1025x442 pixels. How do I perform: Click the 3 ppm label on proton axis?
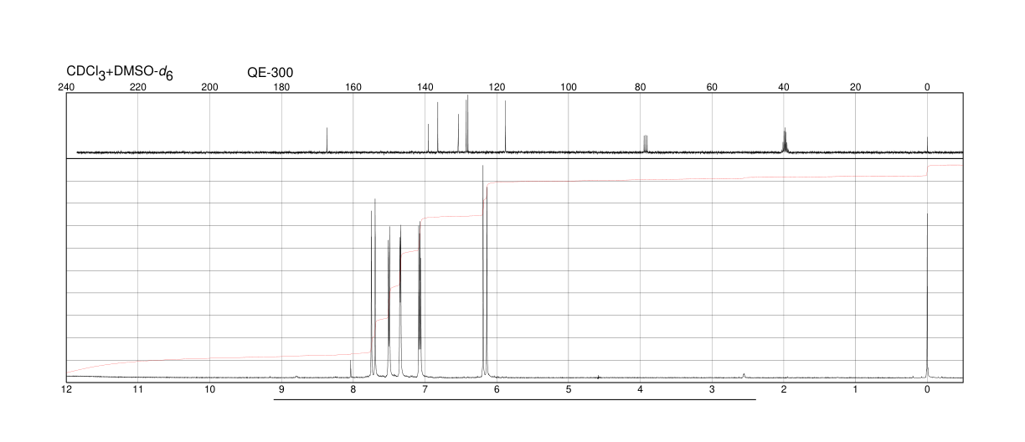click(x=712, y=390)
